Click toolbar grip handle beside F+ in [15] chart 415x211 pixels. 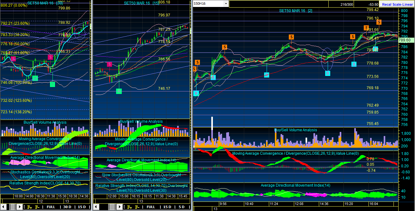pyautogui.click(x=124, y=207)
